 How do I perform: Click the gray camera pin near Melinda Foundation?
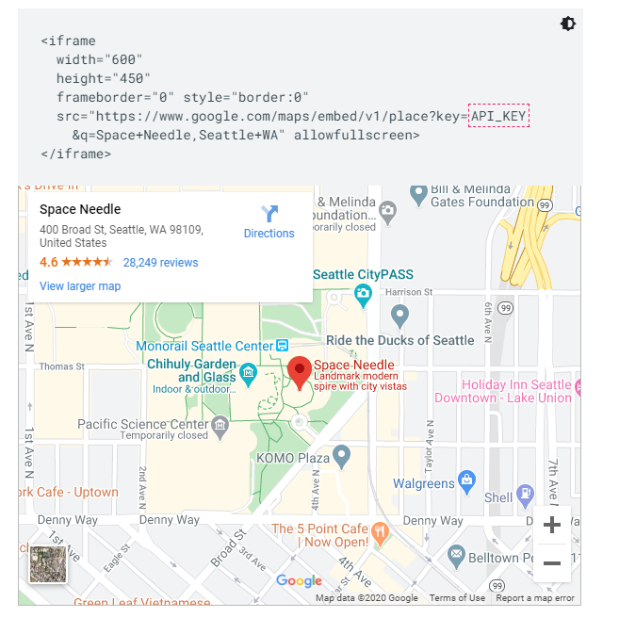click(387, 213)
